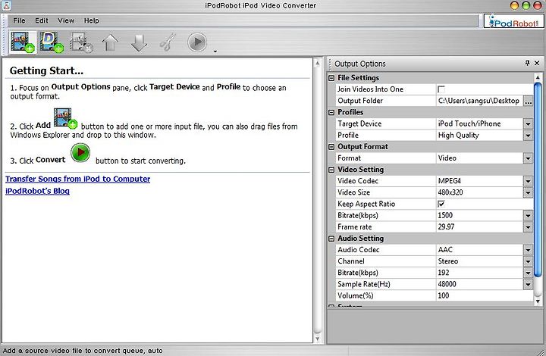Image resolution: width=546 pixels, height=356 pixels.
Task: Click Output Options scrollbar up arrow
Action: 538,77
